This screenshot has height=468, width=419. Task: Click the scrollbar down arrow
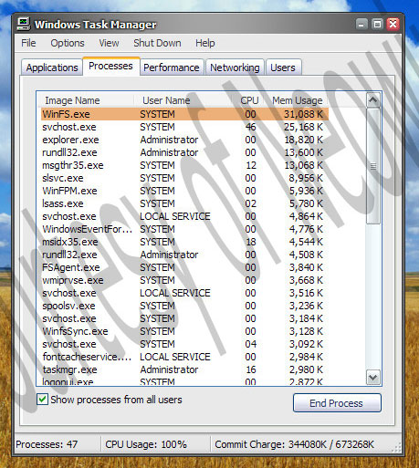click(373, 378)
